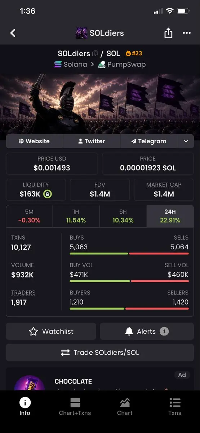The height and width of the screenshot is (433, 200).
Task: Tap the back arrow icon
Action: [13, 33]
